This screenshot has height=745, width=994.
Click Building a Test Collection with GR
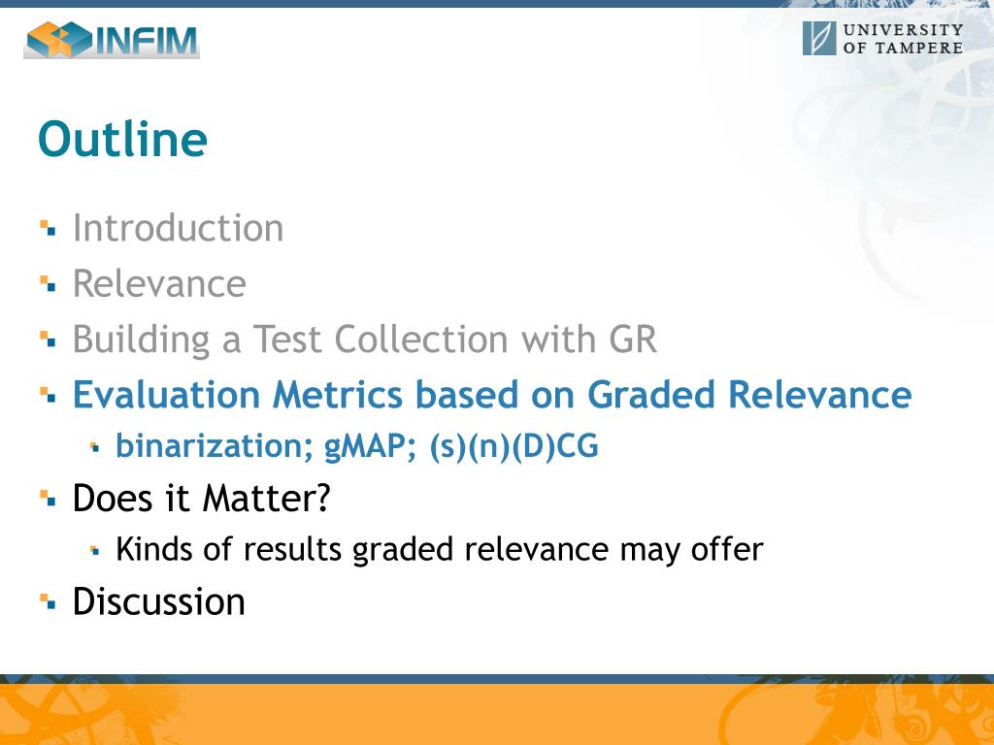click(x=365, y=340)
